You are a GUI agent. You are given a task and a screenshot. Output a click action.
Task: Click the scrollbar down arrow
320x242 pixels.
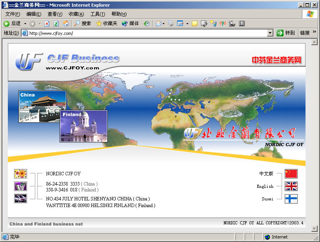point(314,229)
